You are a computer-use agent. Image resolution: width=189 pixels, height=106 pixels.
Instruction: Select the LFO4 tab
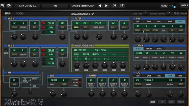(170, 76)
